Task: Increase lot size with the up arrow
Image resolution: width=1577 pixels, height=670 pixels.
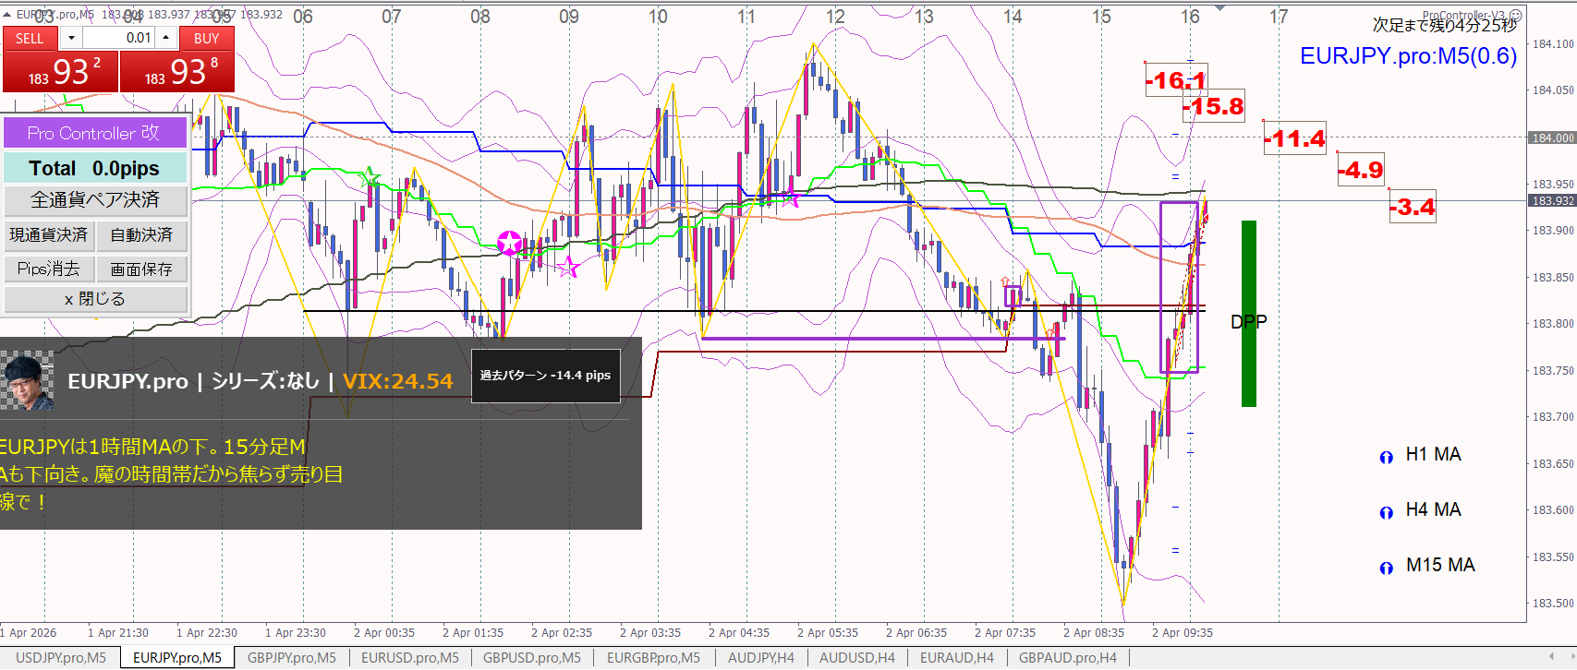Action: click(x=165, y=38)
